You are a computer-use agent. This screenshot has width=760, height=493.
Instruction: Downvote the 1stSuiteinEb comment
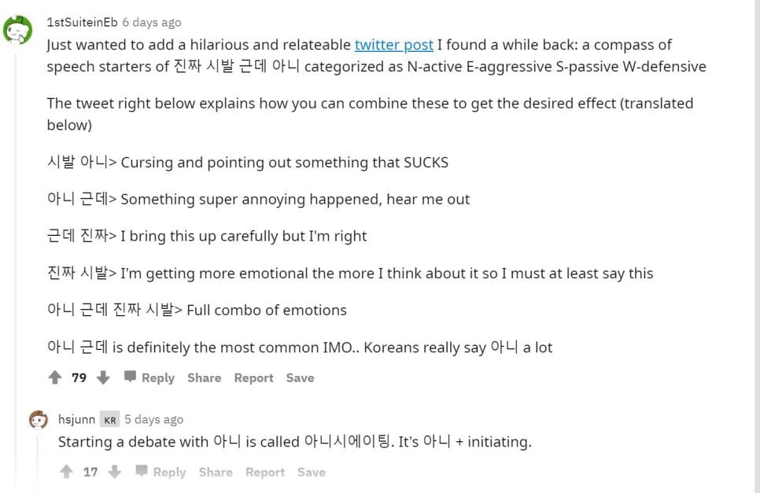(103, 377)
